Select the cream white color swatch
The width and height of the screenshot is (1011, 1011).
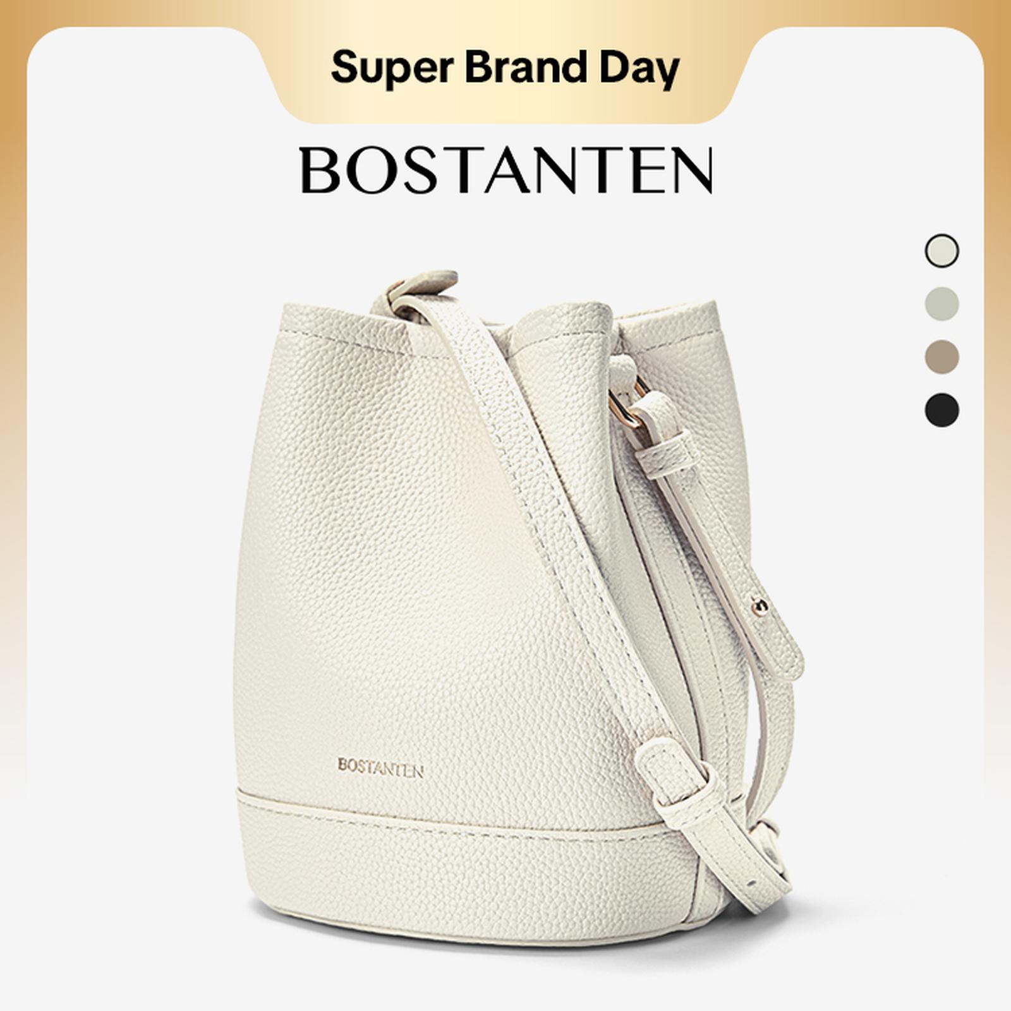pos(941,251)
